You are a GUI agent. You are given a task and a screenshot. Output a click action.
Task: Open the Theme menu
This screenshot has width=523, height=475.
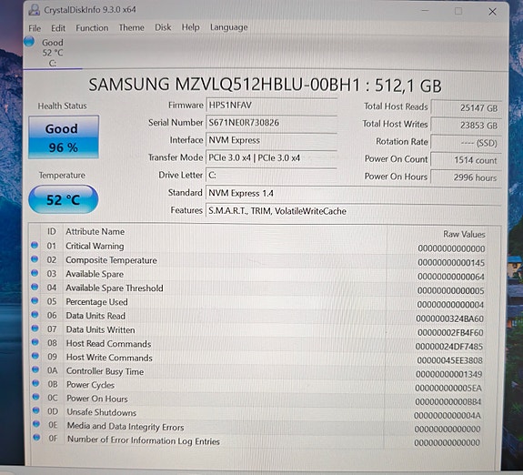pos(131,27)
